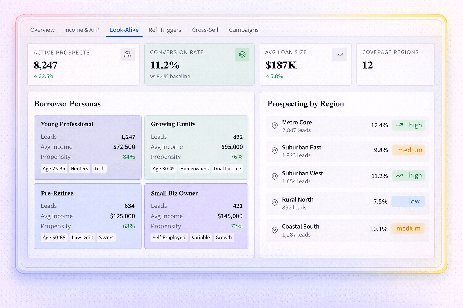
Task: Click the medium badge for Coastal South
Action: (408, 229)
